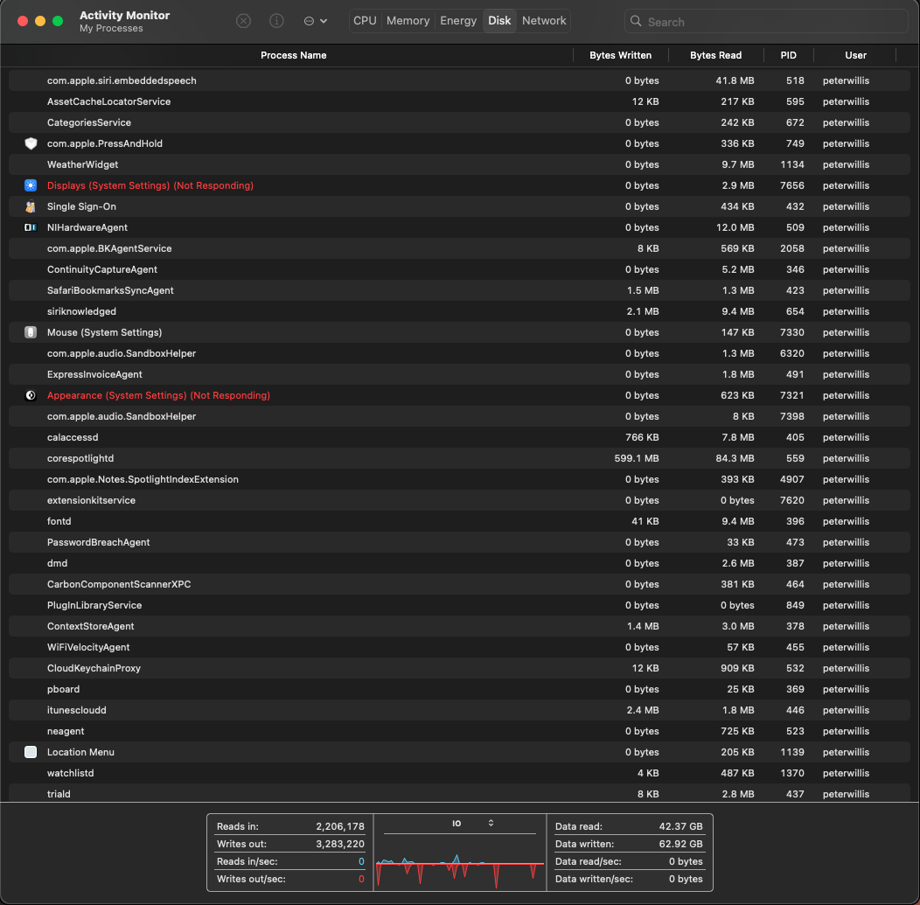
Task: Select calaccessd process
Action: coord(459,437)
